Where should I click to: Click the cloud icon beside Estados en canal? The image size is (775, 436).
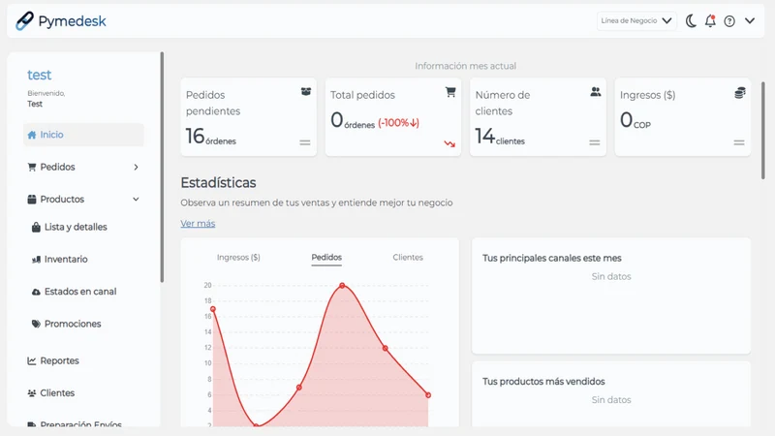coord(36,292)
